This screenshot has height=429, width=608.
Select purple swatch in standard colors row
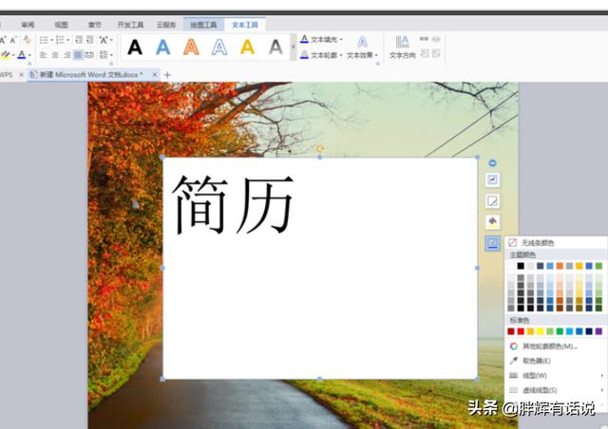point(598,331)
